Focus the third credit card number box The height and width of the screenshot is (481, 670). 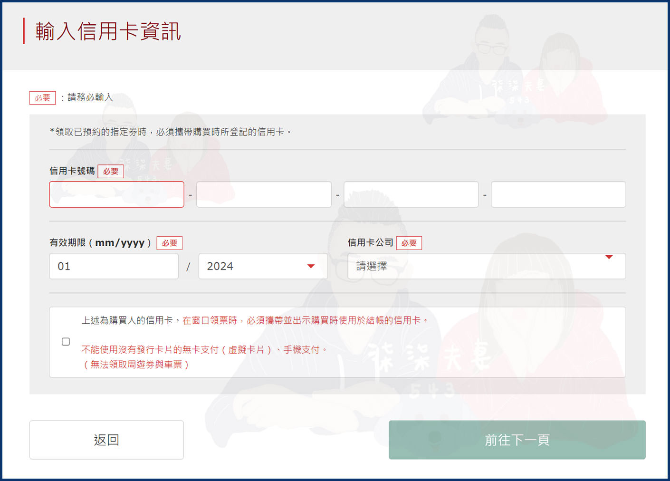pyautogui.click(x=411, y=194)
